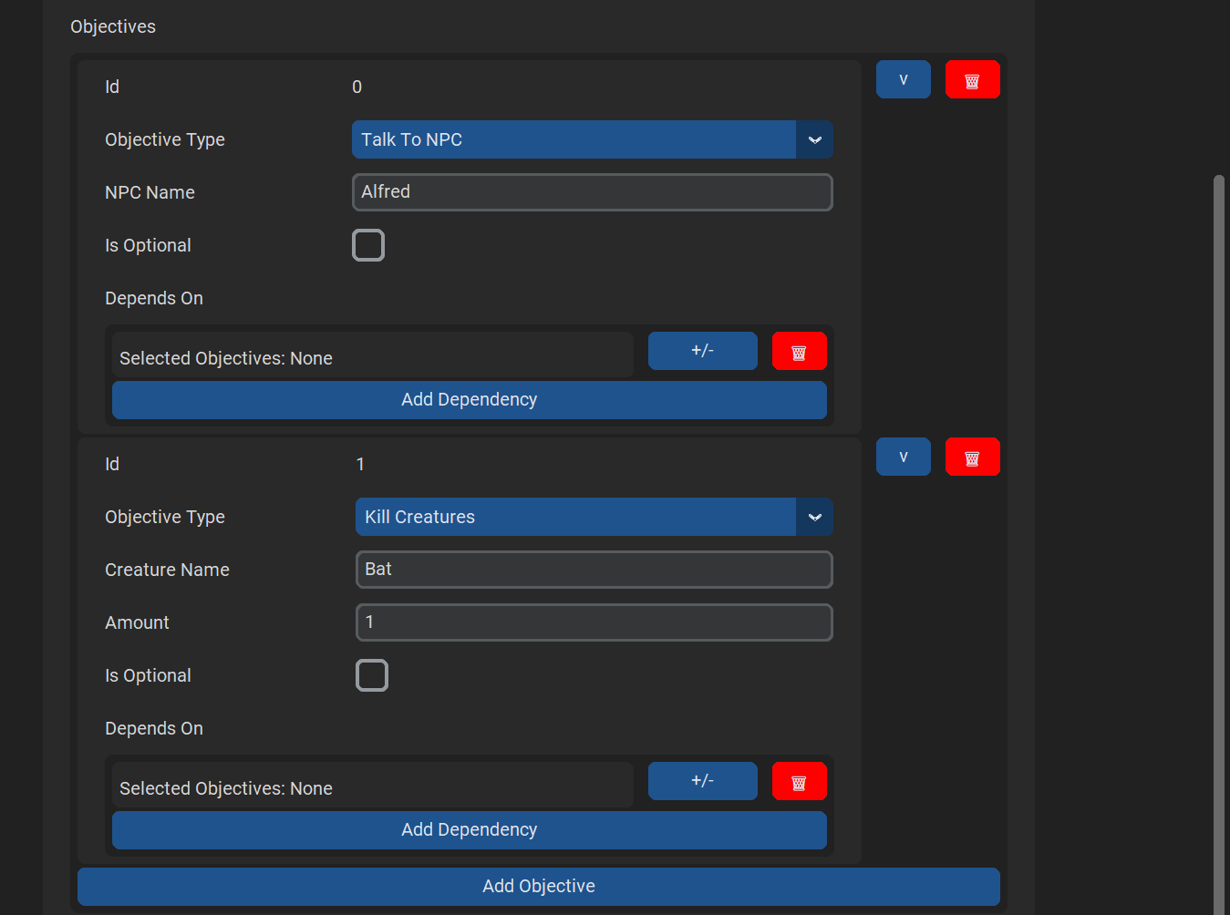The height and width of the screenshot is (915, 1230).
Task: Delete objective 0 with red trash icon
Action: (972, 80)
